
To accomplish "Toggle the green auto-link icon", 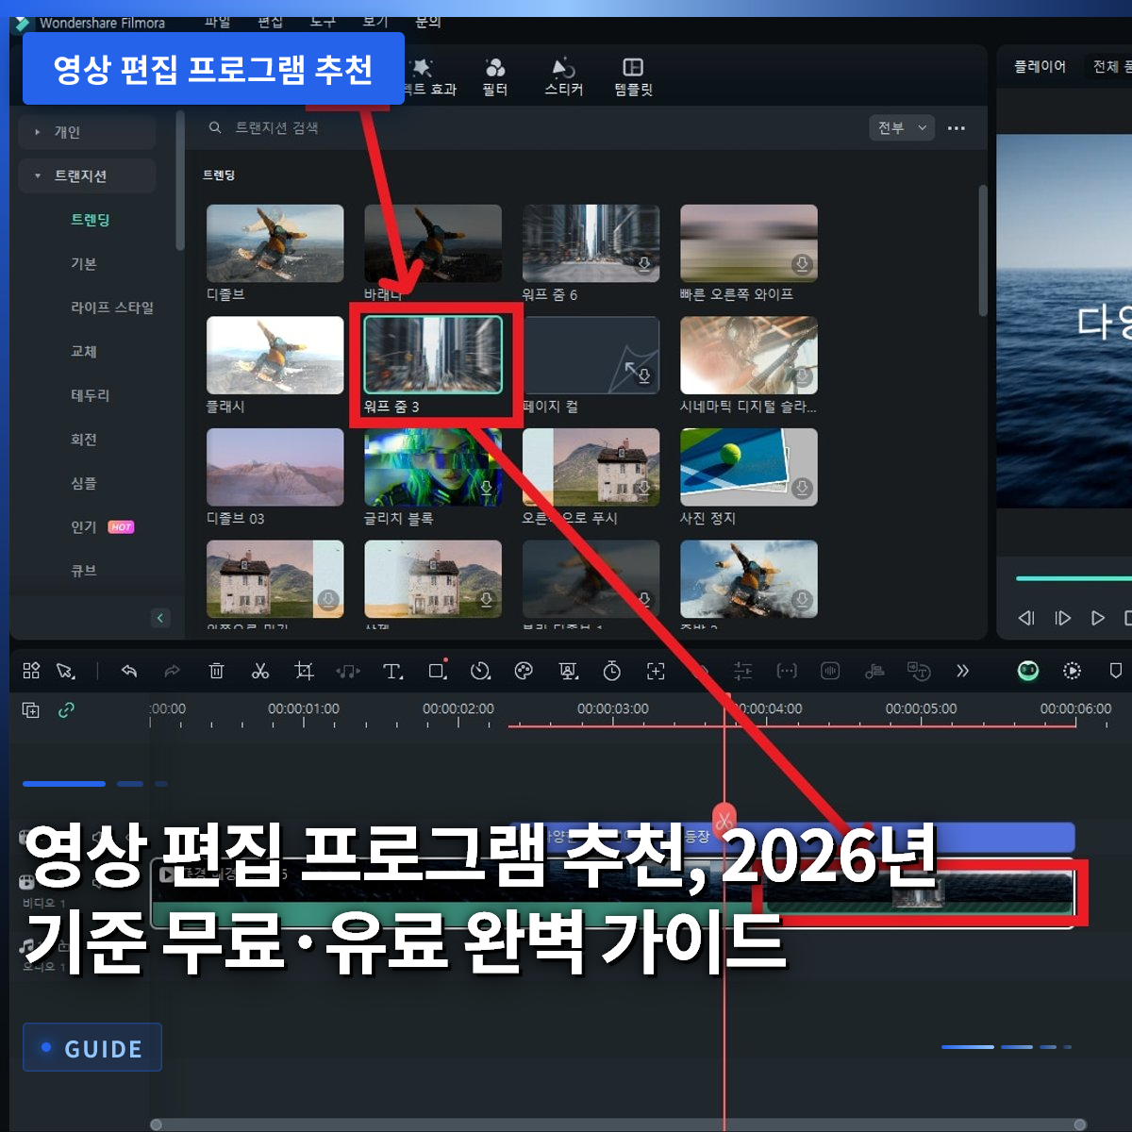I will (66, 710).
